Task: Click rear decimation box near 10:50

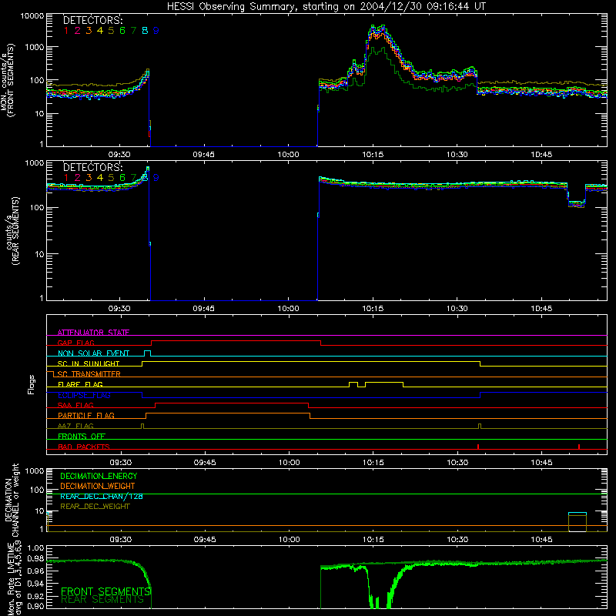Action: click(577, 522)
